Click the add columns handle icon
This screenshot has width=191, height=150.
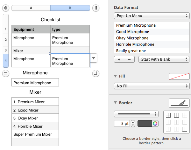(96, 8)
